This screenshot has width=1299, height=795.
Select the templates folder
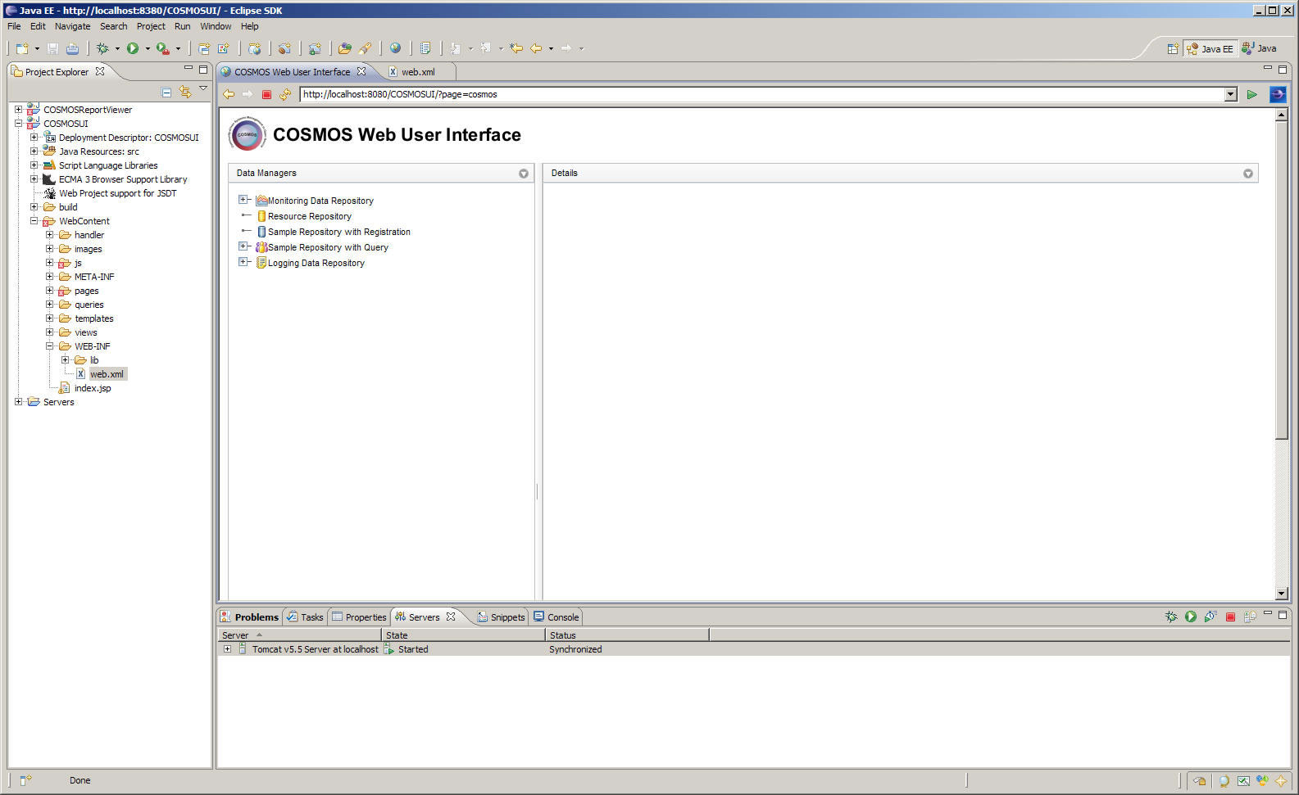(94, 318)
